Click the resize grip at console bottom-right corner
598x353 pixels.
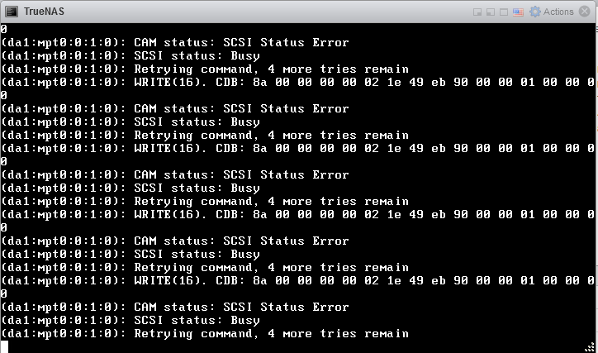(x=590, y=347)
